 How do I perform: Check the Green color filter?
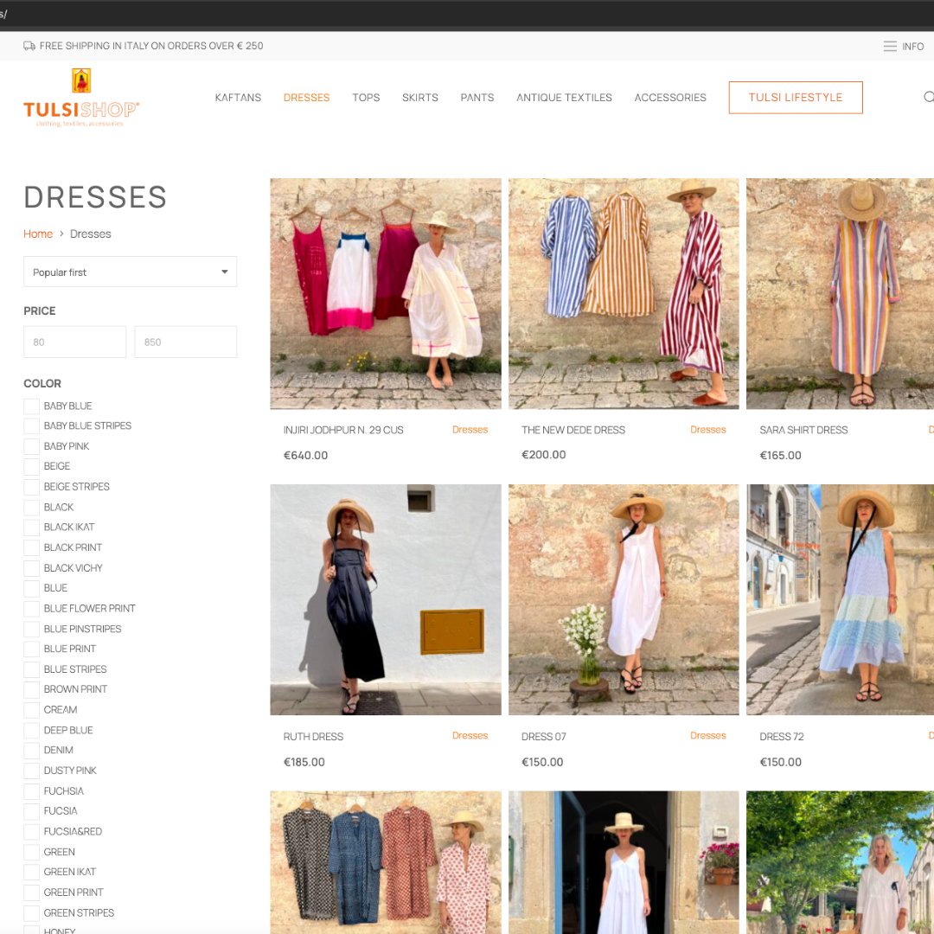click(32, 852)
